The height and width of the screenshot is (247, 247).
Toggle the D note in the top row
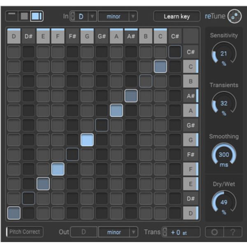14,36
